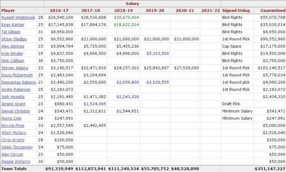Open Alex Caruso player link

point(12,154)
